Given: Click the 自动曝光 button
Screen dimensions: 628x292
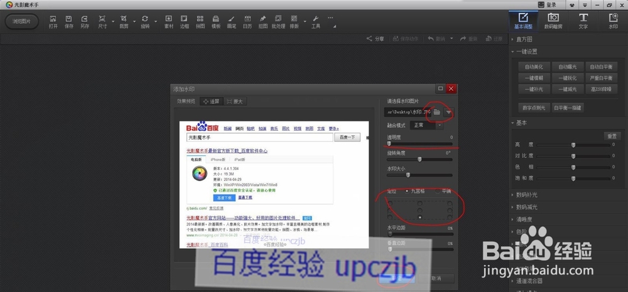Looking at the screenshot, I should [x=568, y=67].
